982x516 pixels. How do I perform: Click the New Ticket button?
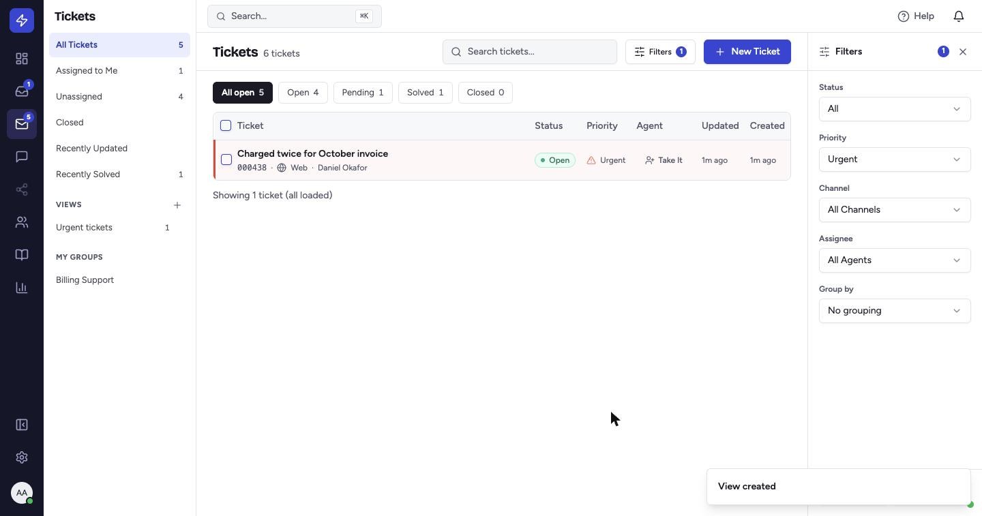(x=747, y=52)
